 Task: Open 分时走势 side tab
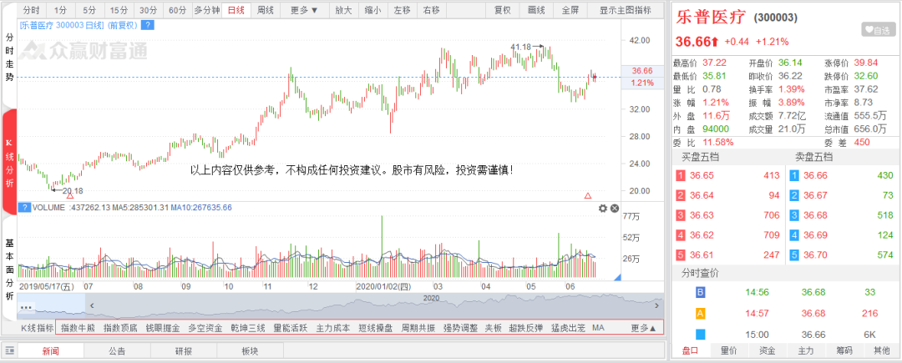point(9,56)
